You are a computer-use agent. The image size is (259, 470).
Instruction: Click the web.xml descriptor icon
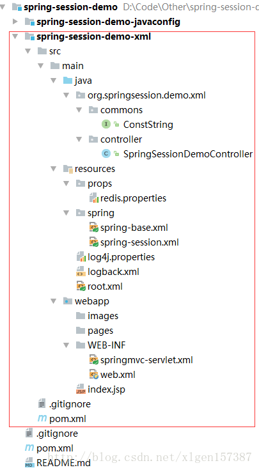coord(94,374)
